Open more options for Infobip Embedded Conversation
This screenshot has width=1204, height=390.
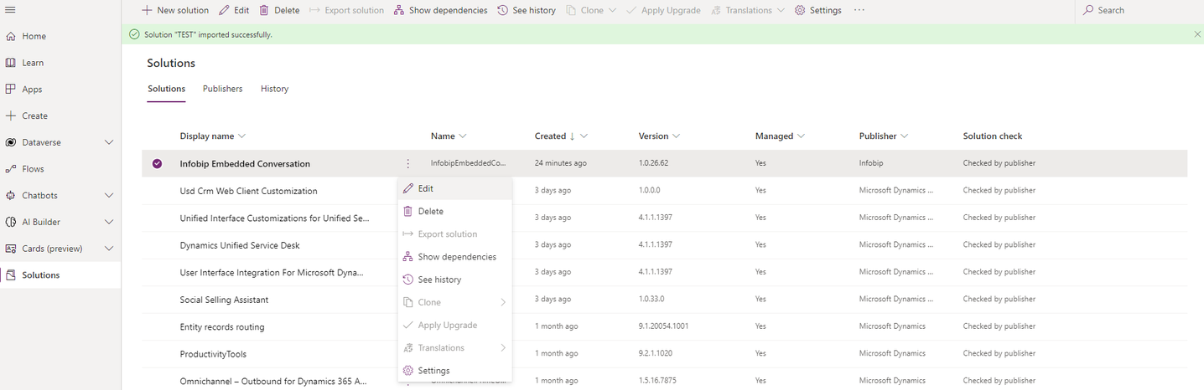point(407,164)
